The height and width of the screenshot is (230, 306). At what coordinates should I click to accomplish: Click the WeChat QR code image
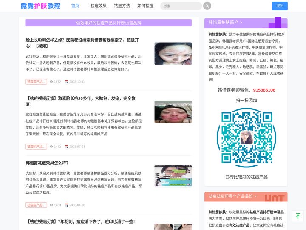click(246, 138)
